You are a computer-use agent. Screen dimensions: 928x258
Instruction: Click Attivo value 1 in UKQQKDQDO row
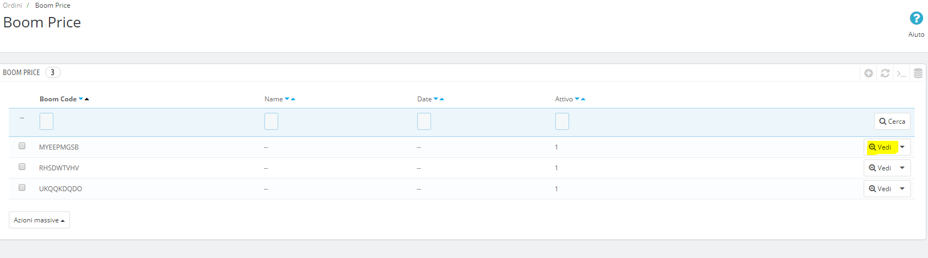(556, 189)
